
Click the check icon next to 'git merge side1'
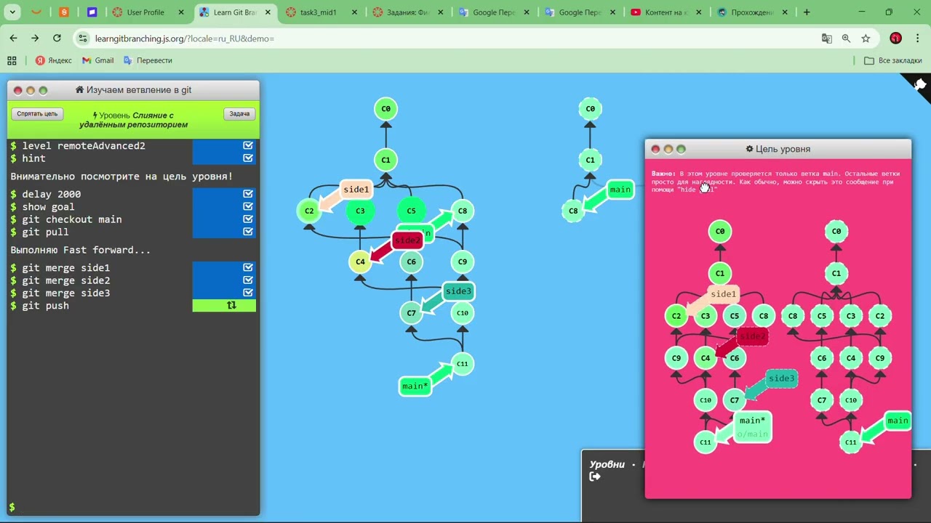[x=248, y=267]
